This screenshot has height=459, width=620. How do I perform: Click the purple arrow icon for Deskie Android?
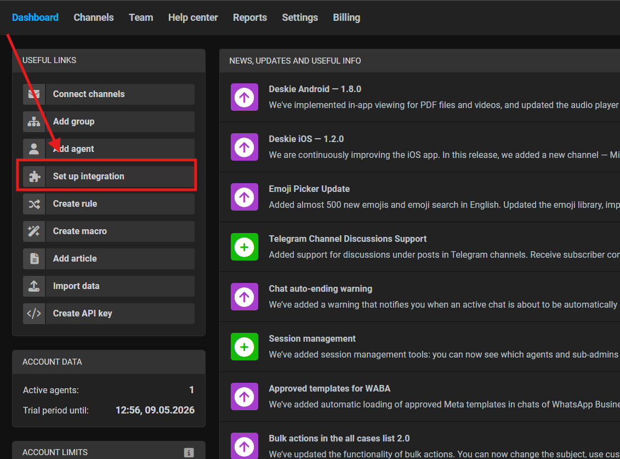pos(244,97)
